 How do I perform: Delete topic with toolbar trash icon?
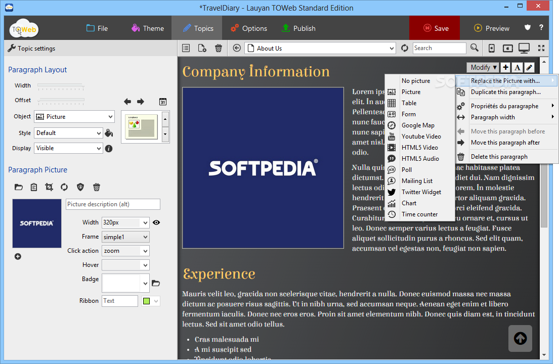pyautogui.click(x=219, y=48)
